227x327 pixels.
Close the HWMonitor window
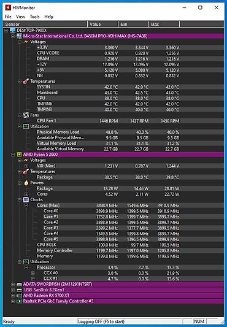pos(217,8)
